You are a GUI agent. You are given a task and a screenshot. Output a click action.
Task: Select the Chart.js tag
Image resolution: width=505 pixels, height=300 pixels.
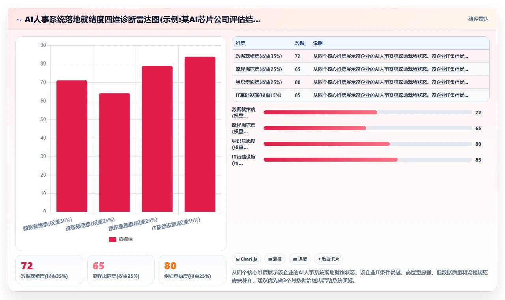[247, 259]
